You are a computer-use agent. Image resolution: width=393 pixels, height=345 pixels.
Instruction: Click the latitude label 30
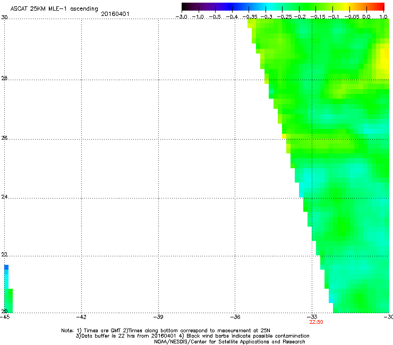[x=4, y=18]
